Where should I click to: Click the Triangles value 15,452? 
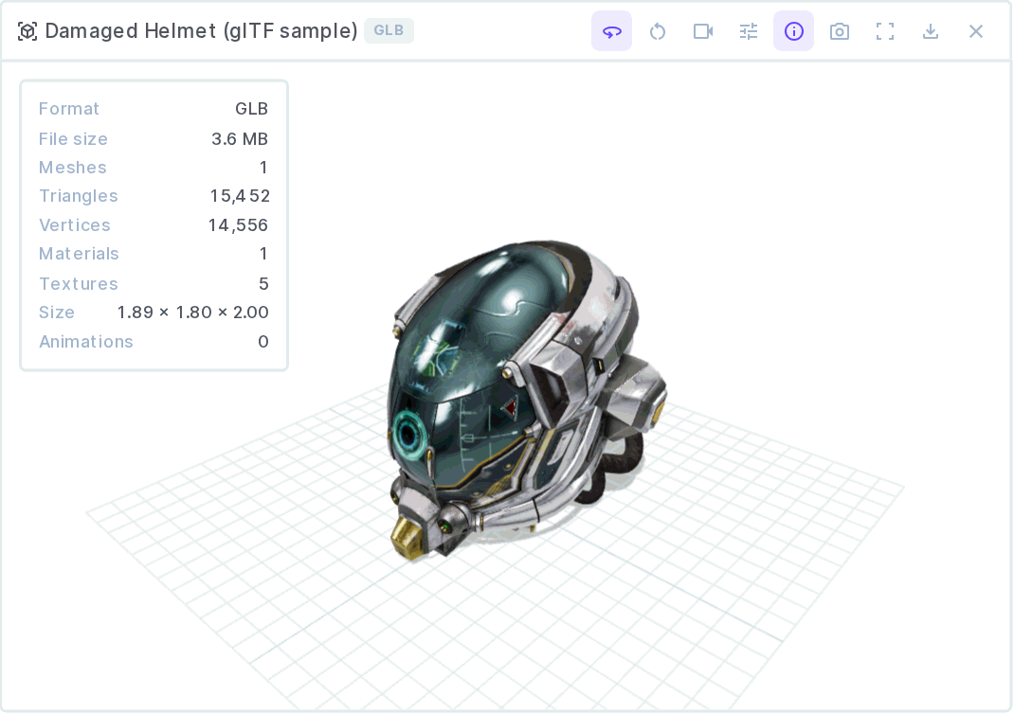(x=240, y=196)
